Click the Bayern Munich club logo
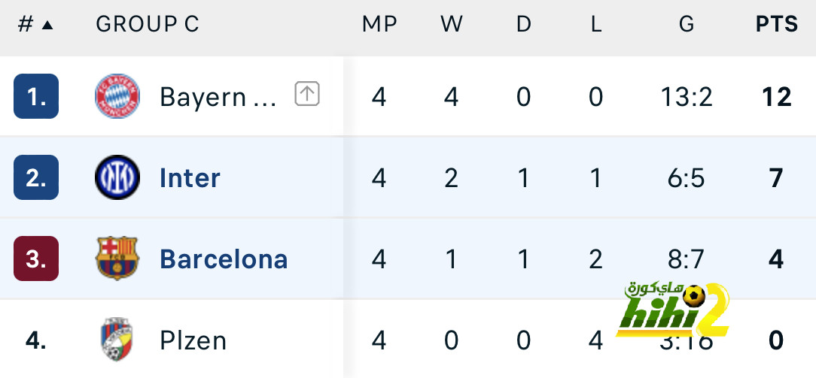 pos(117,96)
